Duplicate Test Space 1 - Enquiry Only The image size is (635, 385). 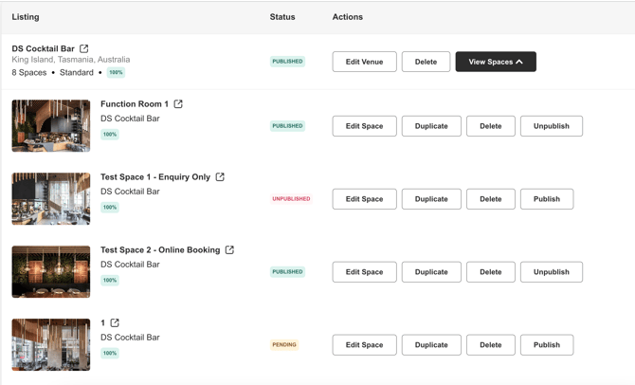(x=430, y=199)
